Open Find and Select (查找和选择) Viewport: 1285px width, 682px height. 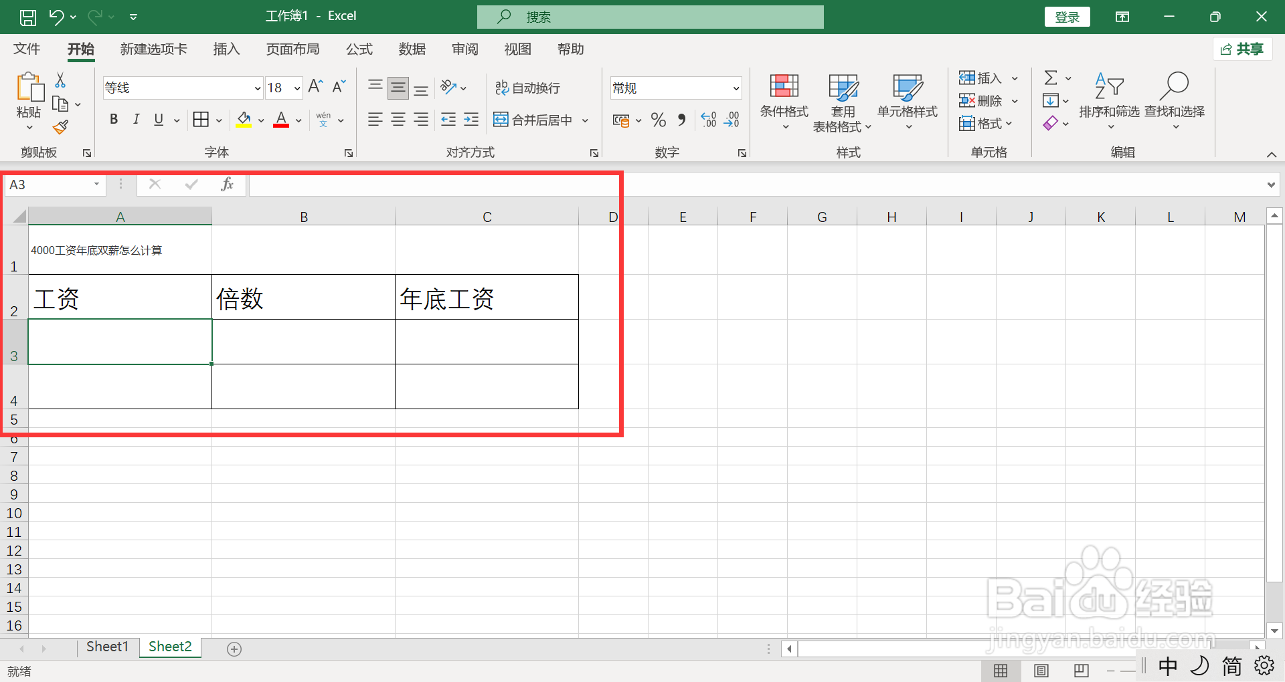[1175, 102]
